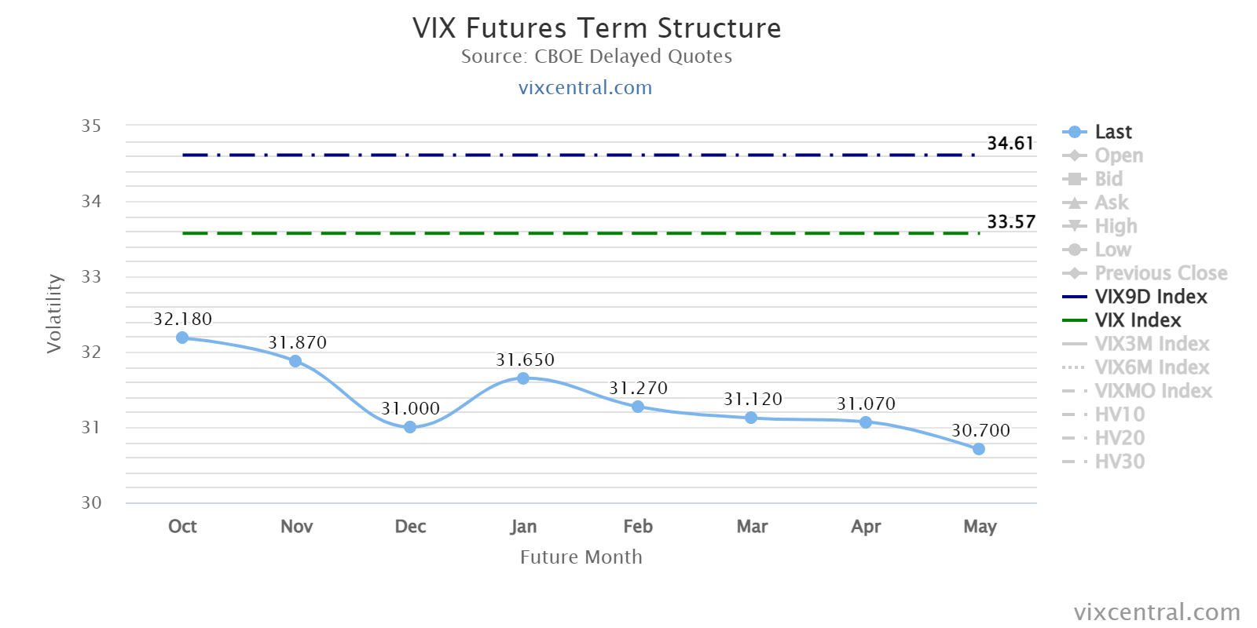Enable the HV30 legend item

pos(1103,462)
